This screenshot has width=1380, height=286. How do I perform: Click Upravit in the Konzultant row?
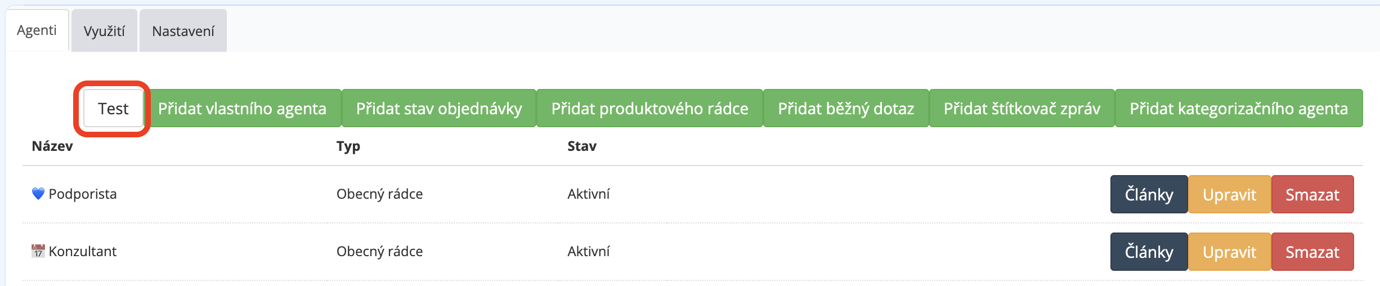(x=1229, y=252)
